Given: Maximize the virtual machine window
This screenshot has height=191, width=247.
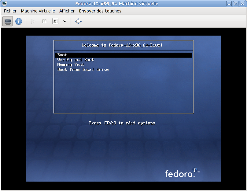Looking at the screenshot, I should click(236, 4).
